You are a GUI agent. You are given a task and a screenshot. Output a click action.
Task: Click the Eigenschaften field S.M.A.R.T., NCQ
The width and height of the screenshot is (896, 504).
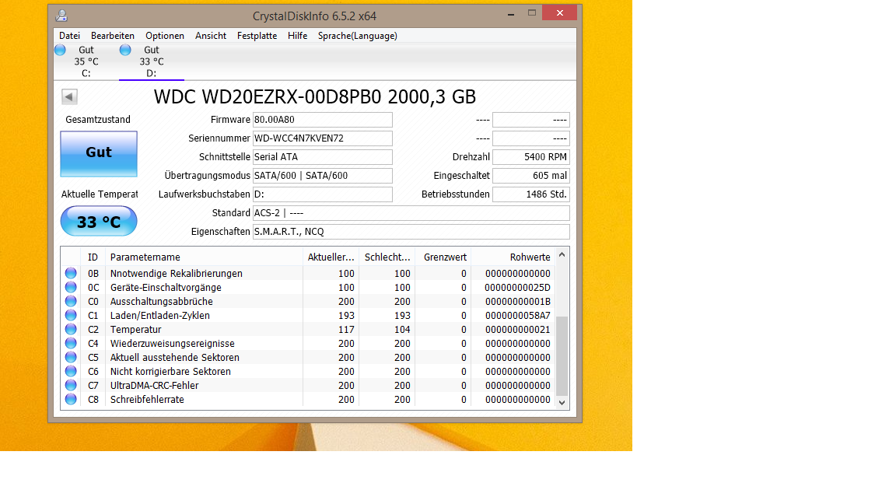click(x=411, y=232)
